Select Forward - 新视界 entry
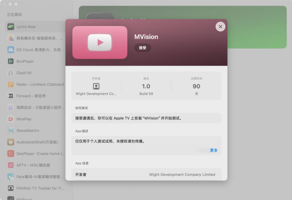 pyautogui.click(x=35, y=96)
